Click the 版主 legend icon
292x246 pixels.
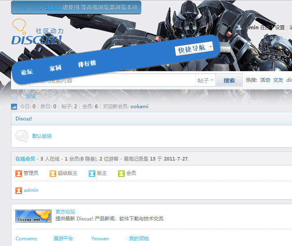[x=92, y=174]
